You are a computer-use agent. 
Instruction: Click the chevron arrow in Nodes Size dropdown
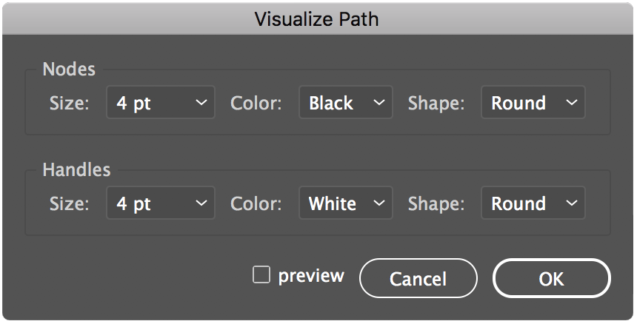201,103
